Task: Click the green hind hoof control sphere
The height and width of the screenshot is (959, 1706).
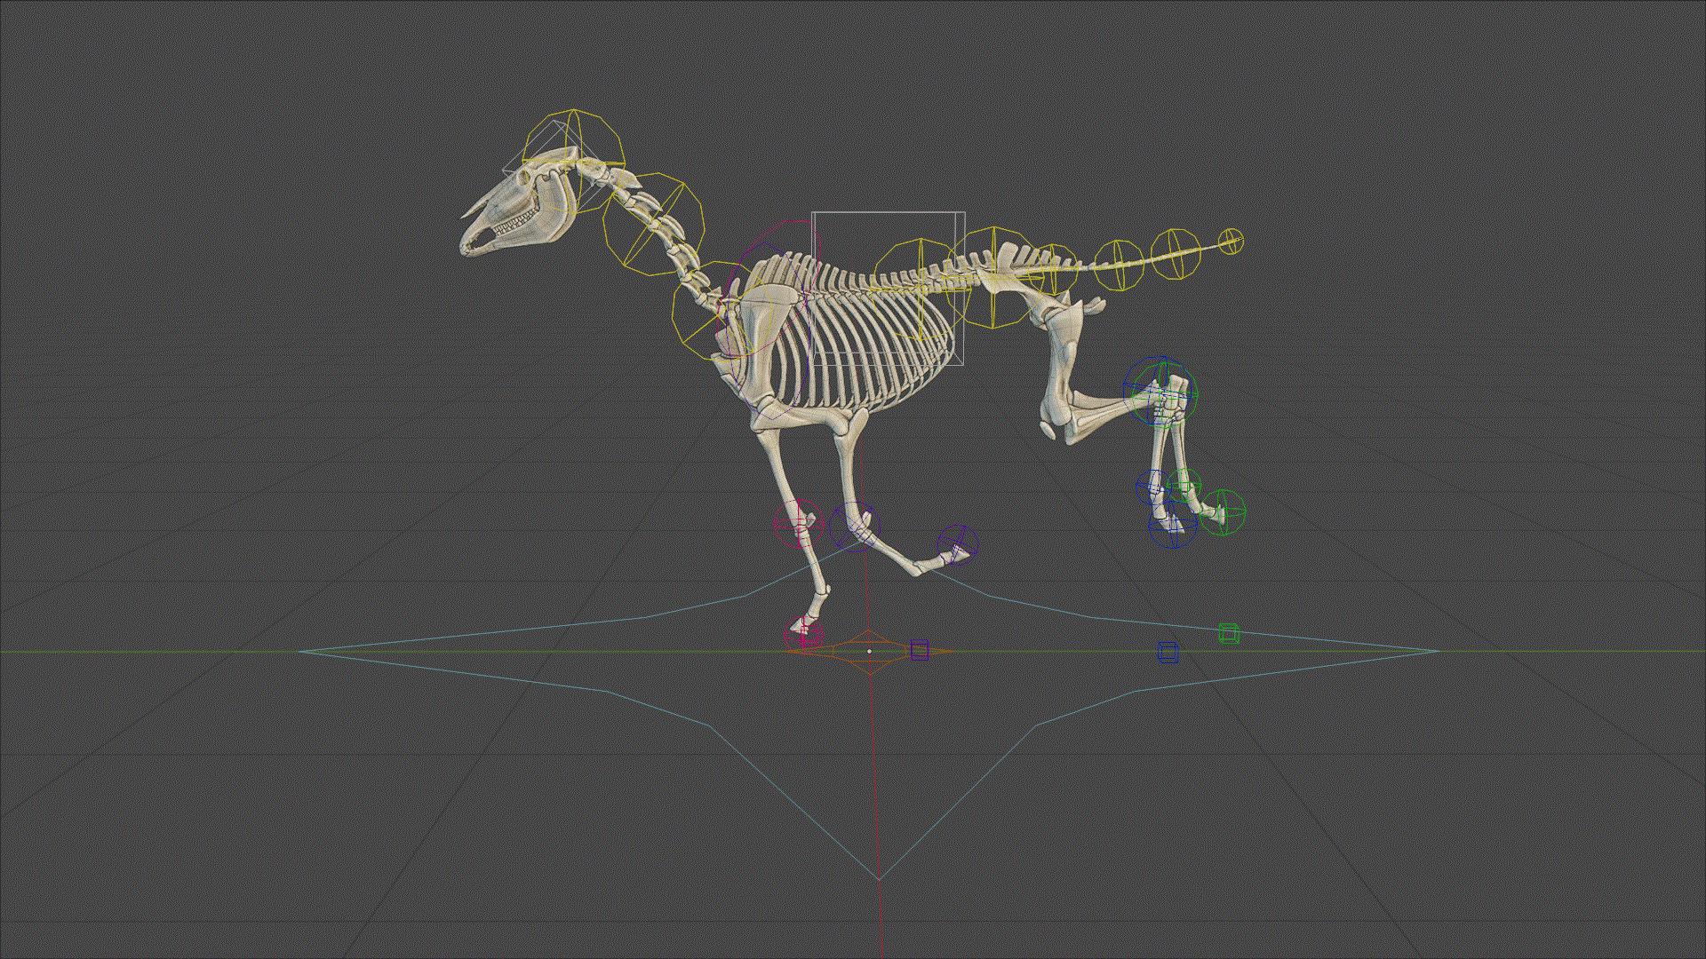Action: [1224, 512]
